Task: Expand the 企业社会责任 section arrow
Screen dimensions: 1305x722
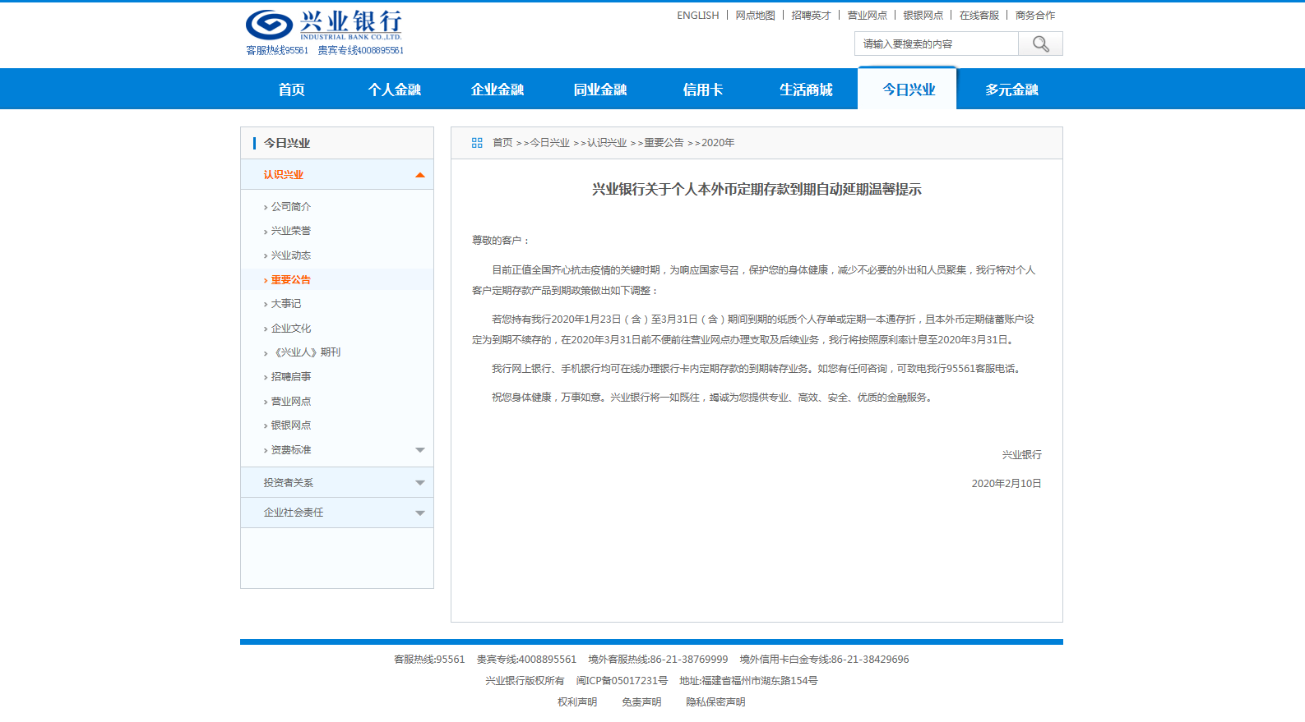Action: (x=420, y=513)
